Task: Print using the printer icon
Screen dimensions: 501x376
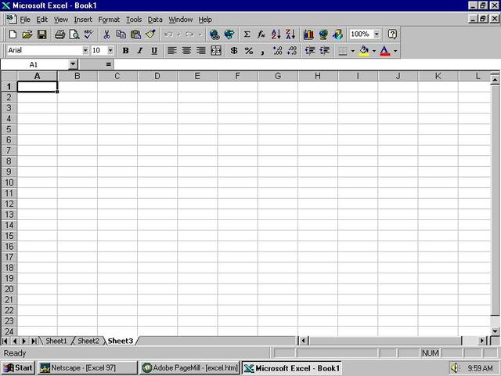Action: click(x=59, y=34)
